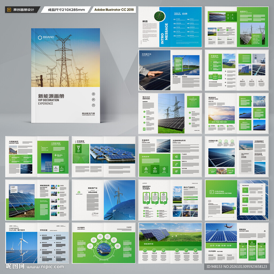This screenshot has width=274, height=274.
Task: Click the WELCOME heading
Action: tap(93, 192)
